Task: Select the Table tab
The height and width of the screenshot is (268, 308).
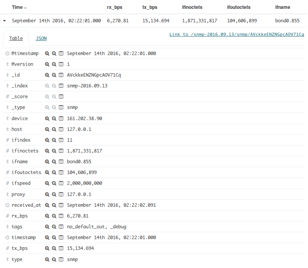Action: (x=16, y=39)
